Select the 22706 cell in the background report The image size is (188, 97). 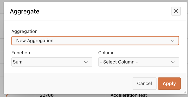(x=47, y=95)
